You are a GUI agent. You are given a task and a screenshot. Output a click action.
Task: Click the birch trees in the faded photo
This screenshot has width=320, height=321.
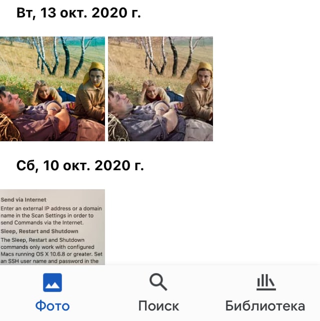point(170,56)
